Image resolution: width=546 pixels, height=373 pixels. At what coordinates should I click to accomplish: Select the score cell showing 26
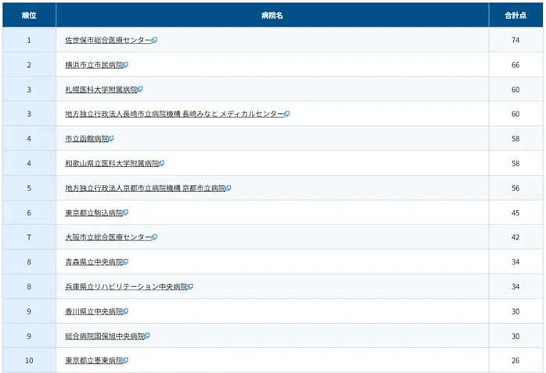[x=515, y=361]
